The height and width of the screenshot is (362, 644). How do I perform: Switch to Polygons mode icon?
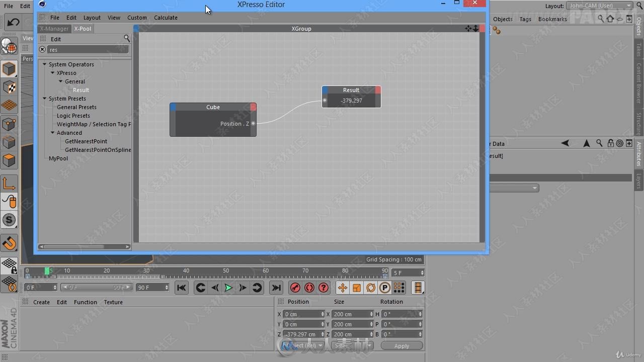point(9,160)
